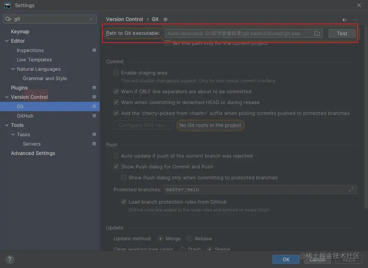368x268 pixels.
Task: Collapse the Tools tree node
Action: point(7,125)
